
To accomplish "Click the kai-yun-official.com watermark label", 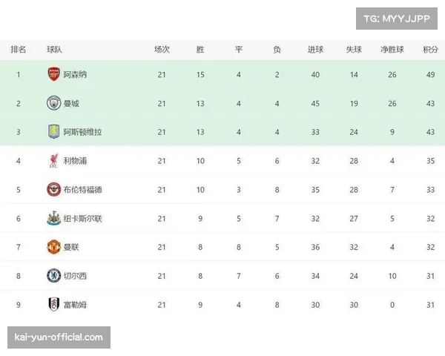I will point(59,337).
